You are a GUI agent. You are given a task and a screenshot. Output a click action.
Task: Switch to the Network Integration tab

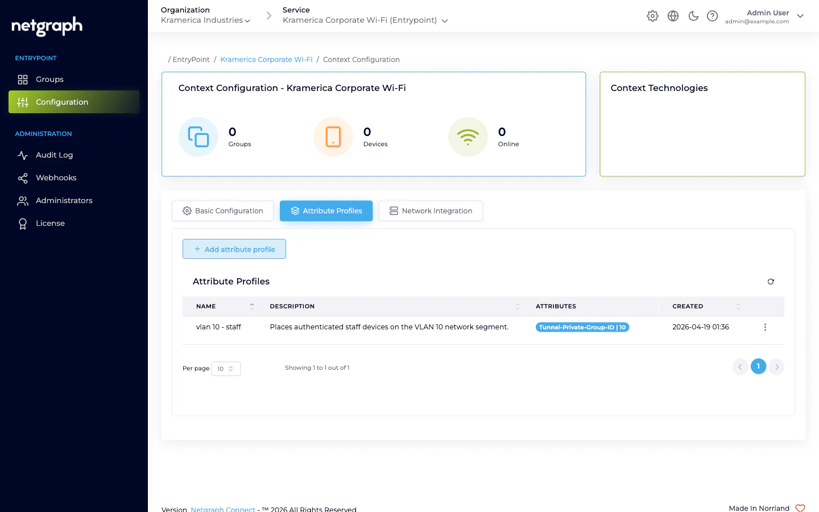(x=431, y=211)
